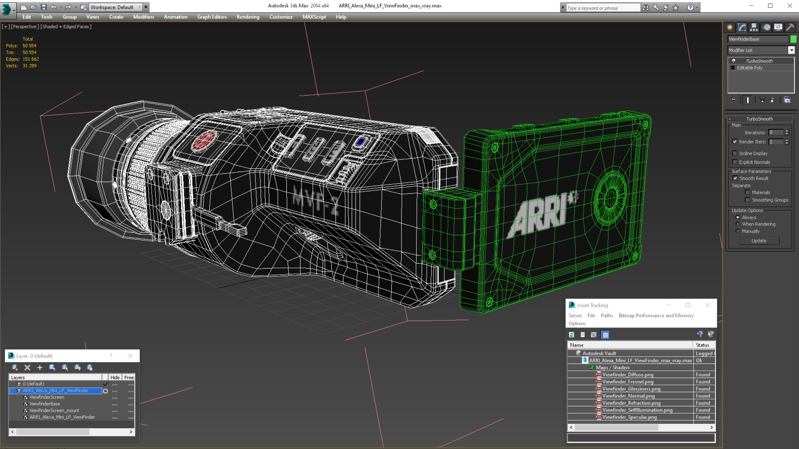
Task: Click Make Unique modifier icon
Action: pyautogui.click(x=762, y=100)
